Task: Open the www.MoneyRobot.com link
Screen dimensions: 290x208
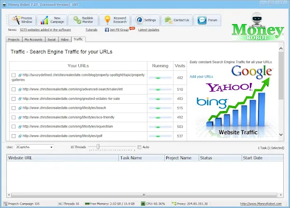Action: [261, 204]
